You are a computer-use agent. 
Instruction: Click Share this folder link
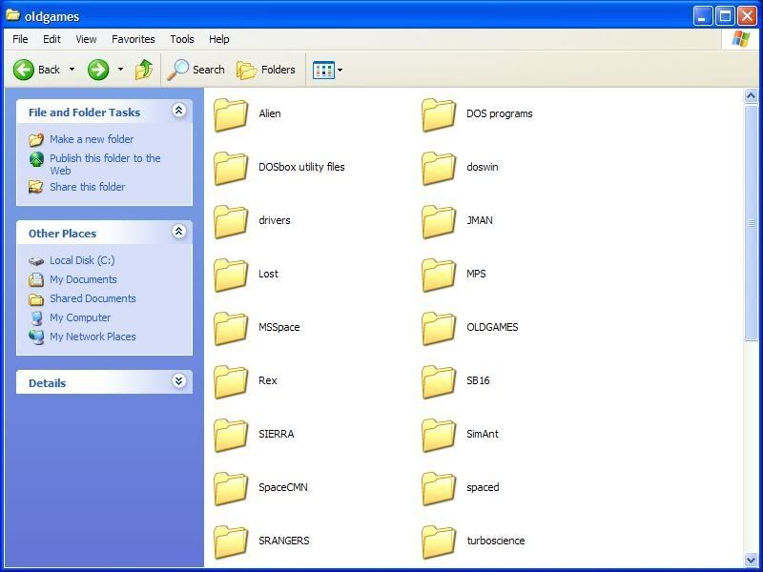click(87, 187)
